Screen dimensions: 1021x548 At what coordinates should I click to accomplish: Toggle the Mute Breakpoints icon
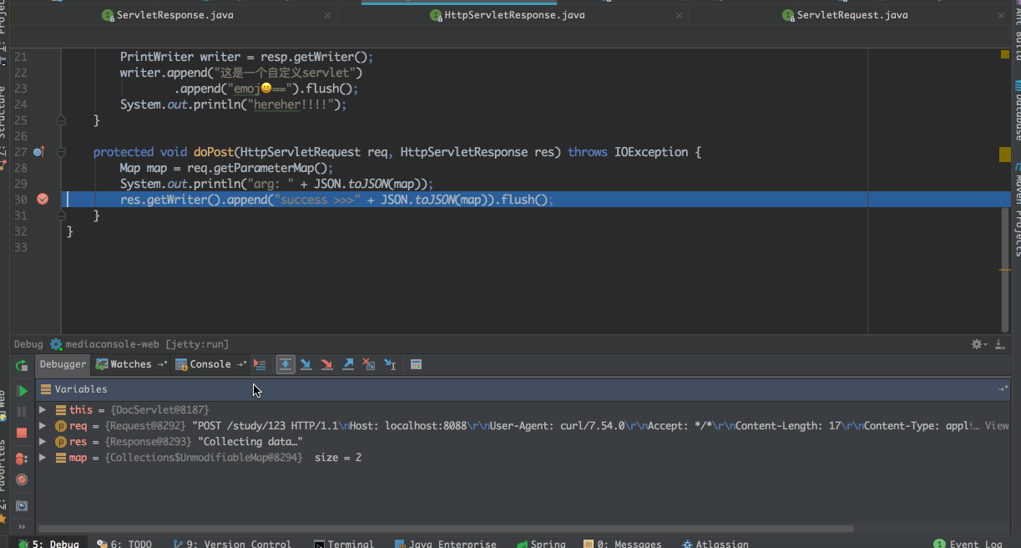22,479
